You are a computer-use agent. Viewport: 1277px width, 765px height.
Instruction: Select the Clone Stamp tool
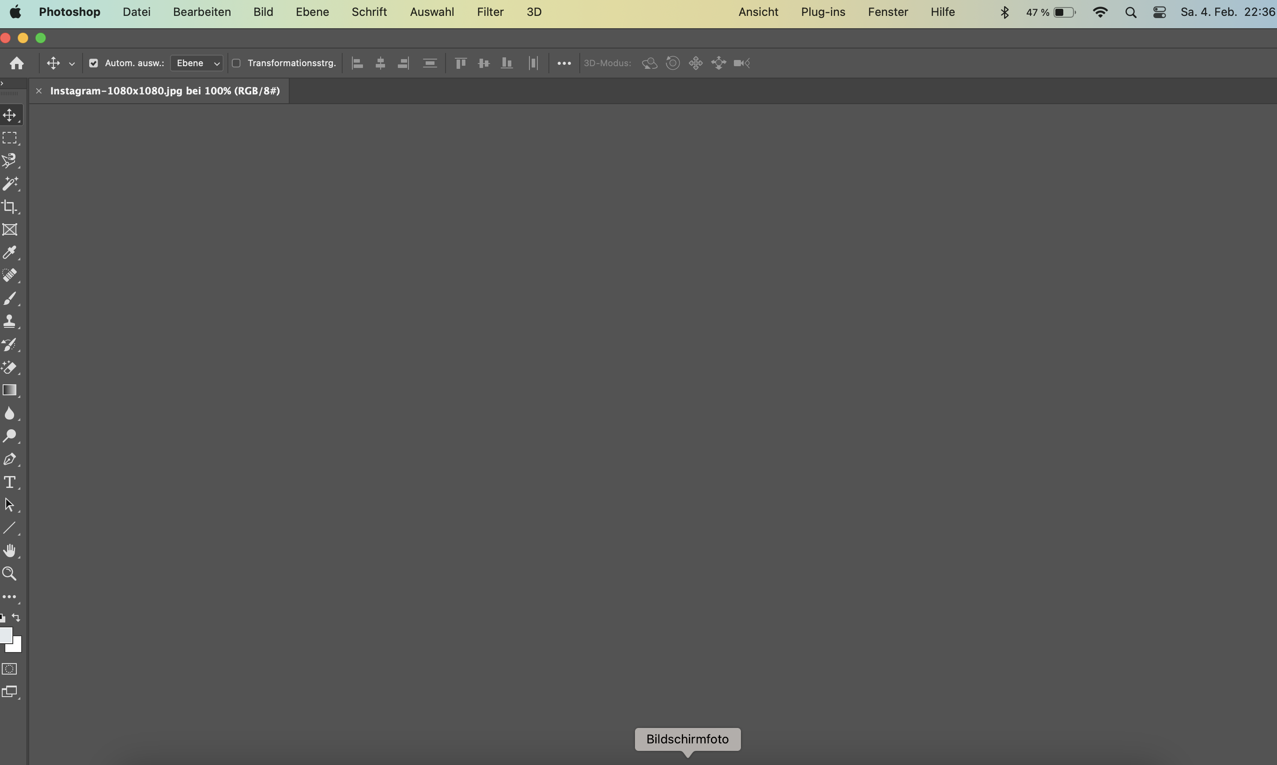tap(10, 321)
